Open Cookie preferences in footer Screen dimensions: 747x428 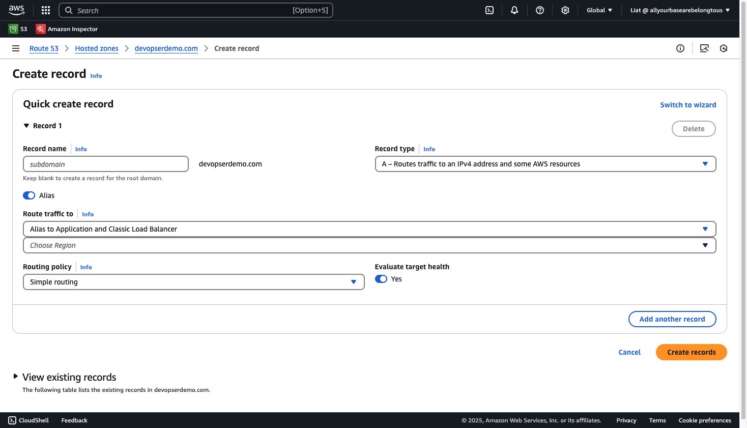(705, 420)
